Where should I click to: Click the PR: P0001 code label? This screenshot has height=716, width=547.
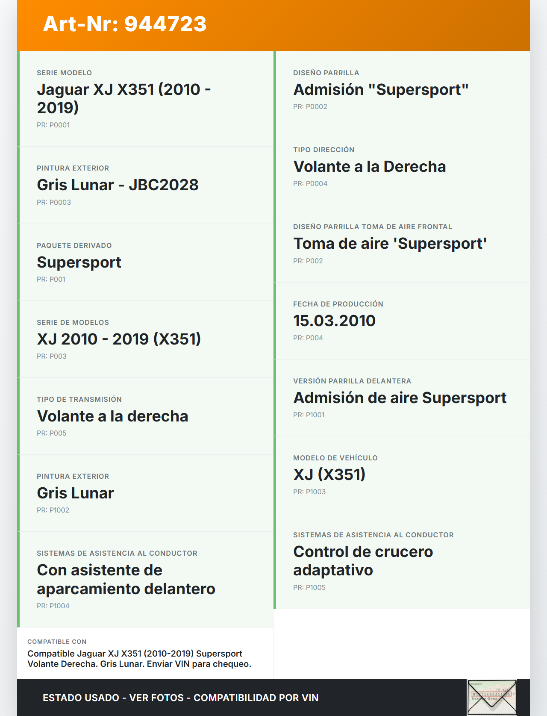tap(53, 125)
